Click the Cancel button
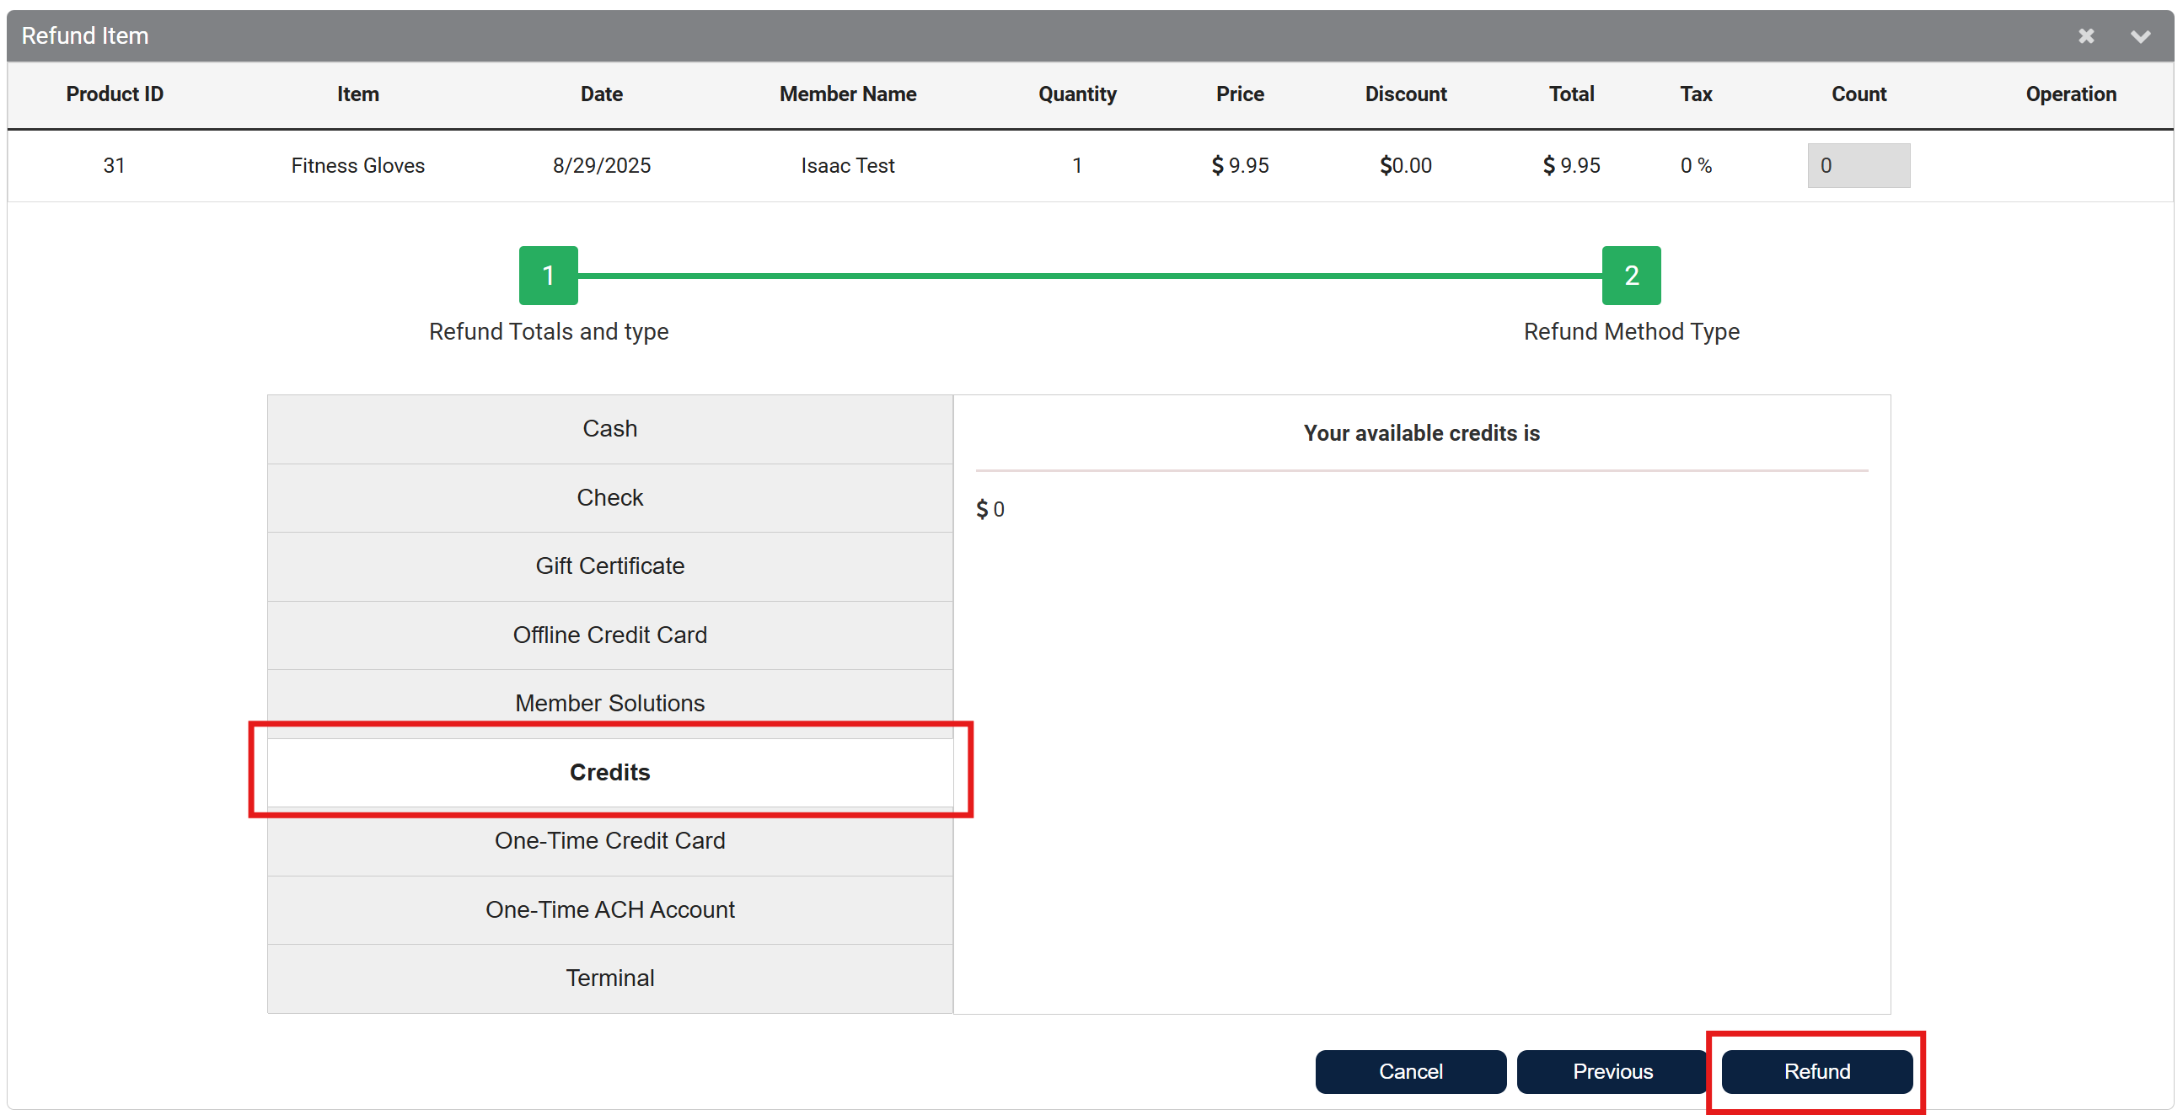Image resolution: width=2183 pixels, height=1115 pixels. 1410,1071
